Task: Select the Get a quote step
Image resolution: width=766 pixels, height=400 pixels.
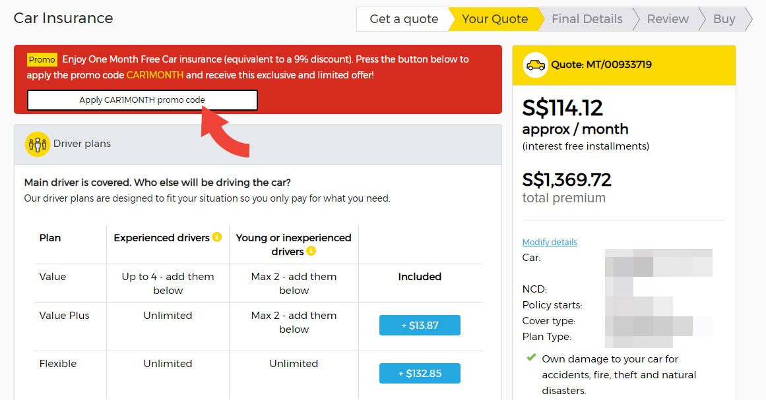Action: (x=404, y=19)
